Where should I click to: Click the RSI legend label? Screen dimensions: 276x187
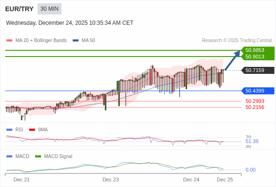coord(19,130)
